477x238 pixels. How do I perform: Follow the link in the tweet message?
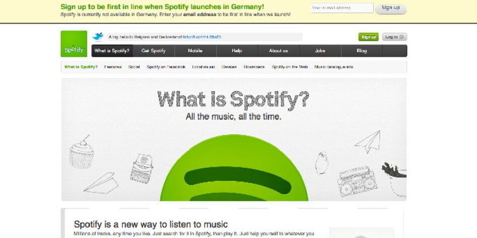tap(202, 37)
